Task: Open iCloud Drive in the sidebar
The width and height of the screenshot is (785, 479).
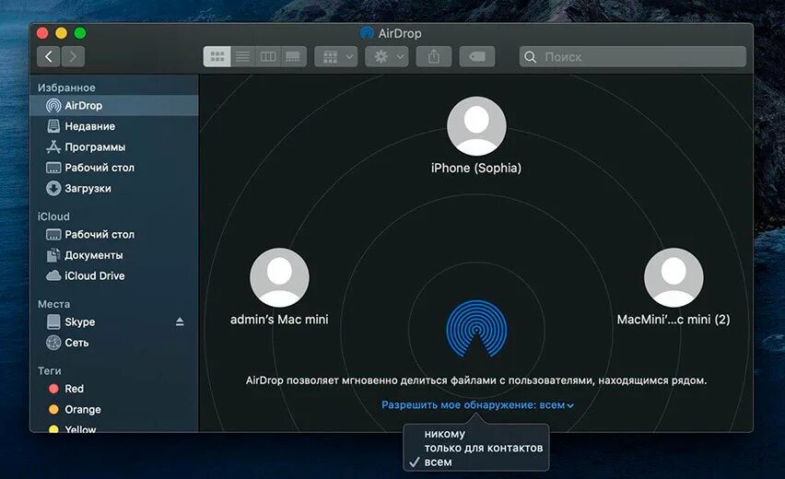Action: (x=114, y=275)
